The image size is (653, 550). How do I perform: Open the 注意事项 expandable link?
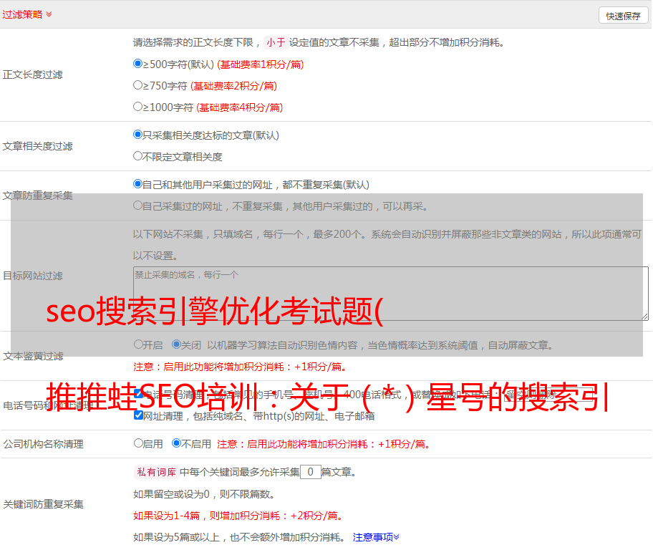(376, 537)
